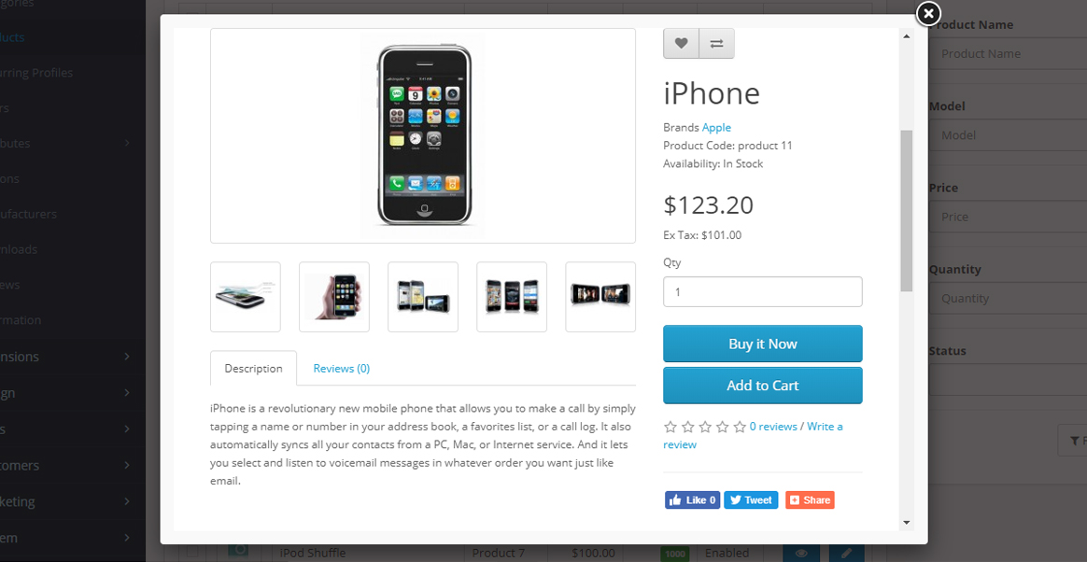
Task: Click the popup vertical scrollbar thumb
Action: pyautogui.click(x=906, y=210)
